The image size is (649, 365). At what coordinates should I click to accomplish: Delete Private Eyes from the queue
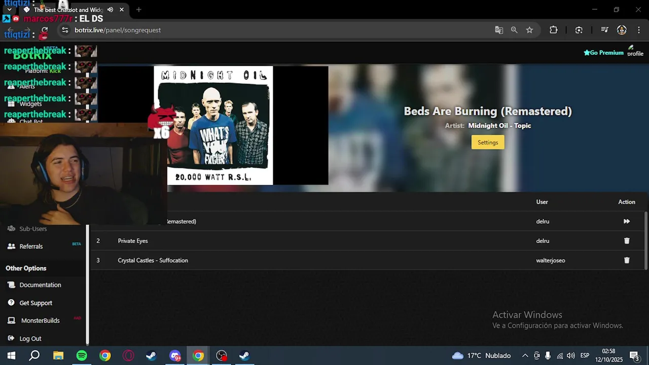coord(627,241)
